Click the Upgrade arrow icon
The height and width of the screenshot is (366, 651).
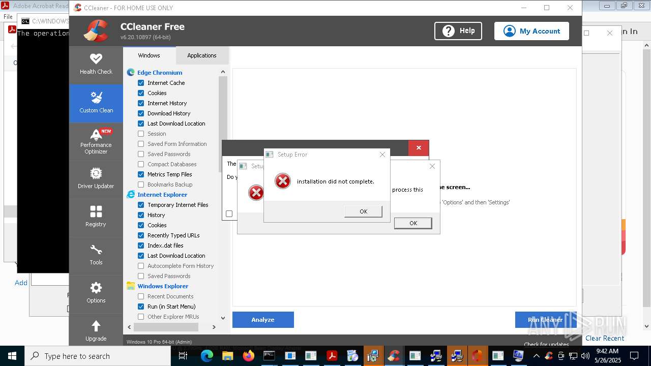point(96,325)
